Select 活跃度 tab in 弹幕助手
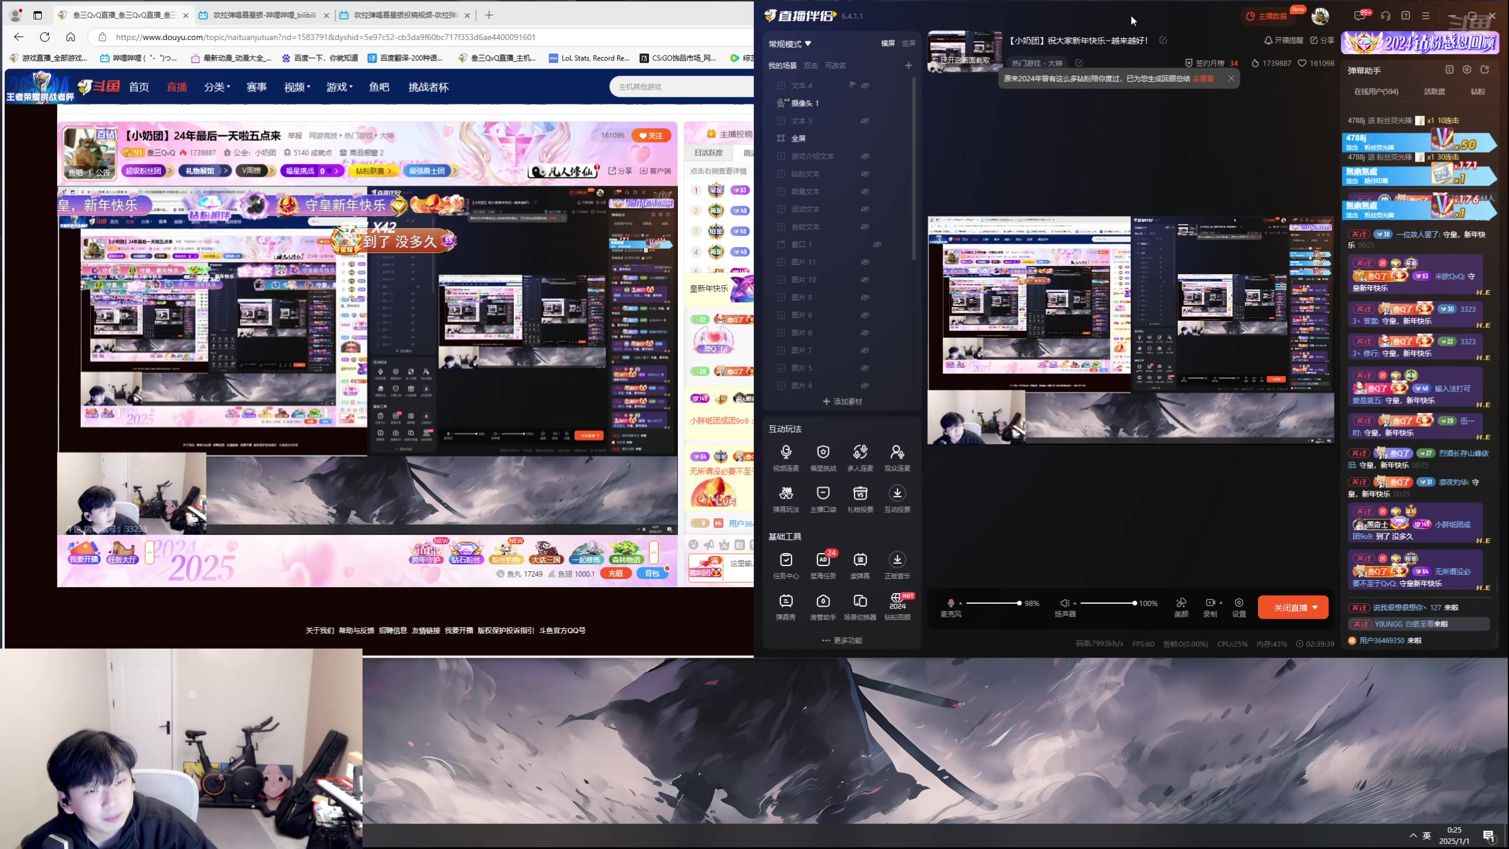 [x=1434, y=91]
